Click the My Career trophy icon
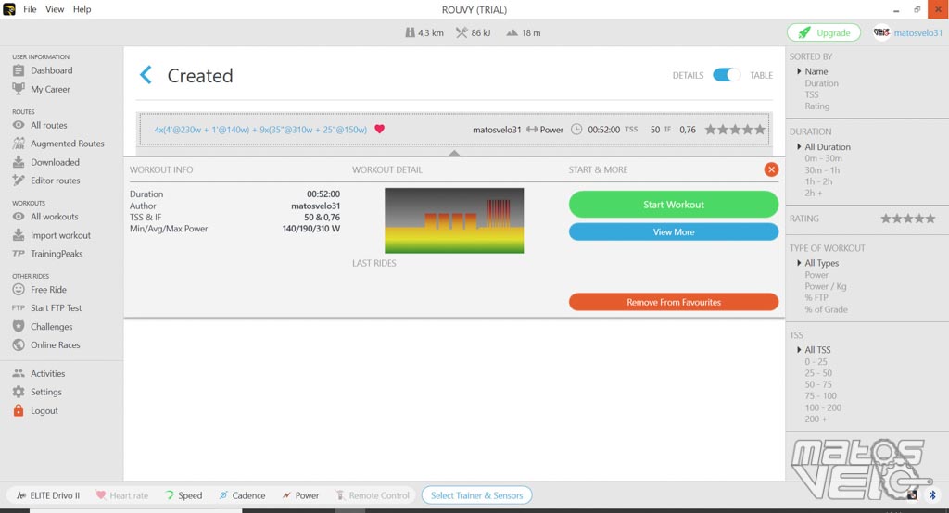Screen dimensions: 949x513 [x=19, y=89]
